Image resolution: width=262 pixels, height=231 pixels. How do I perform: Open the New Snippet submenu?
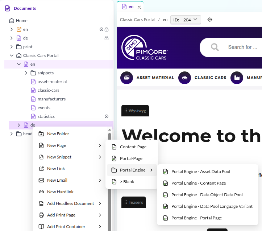tap(70, 157)
